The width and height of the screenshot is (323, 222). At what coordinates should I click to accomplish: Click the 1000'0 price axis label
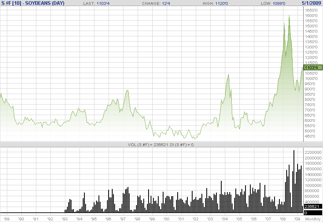pyautogui.click(x=311, y=78)
